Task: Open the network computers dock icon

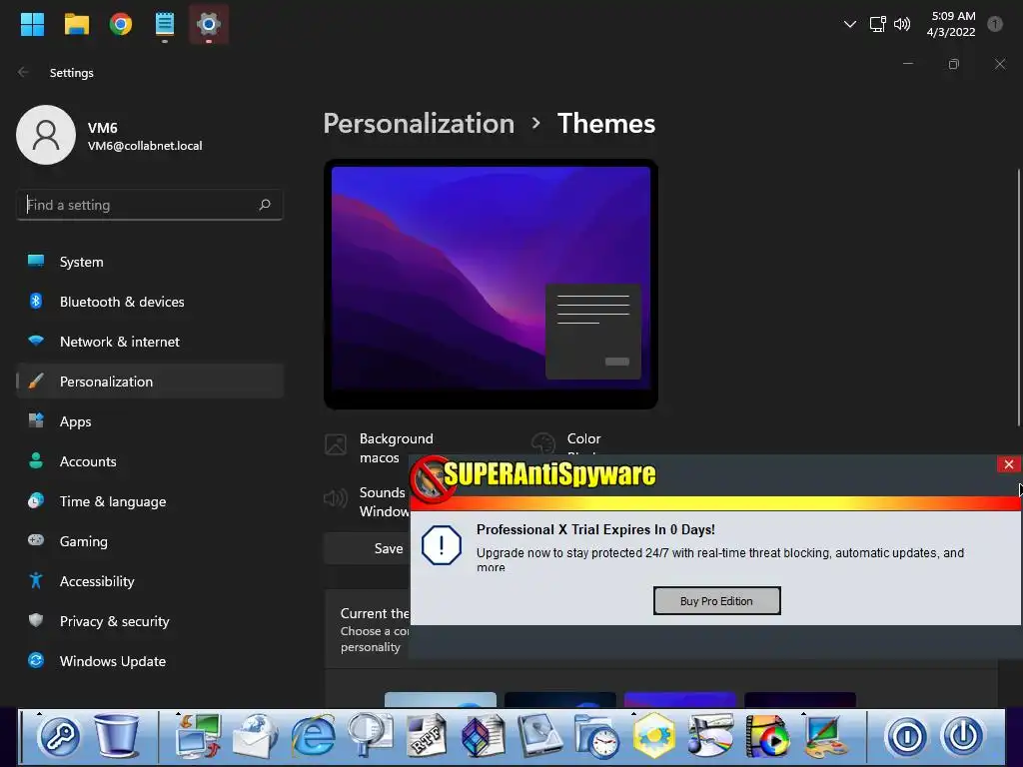Action: coord(199,736)
